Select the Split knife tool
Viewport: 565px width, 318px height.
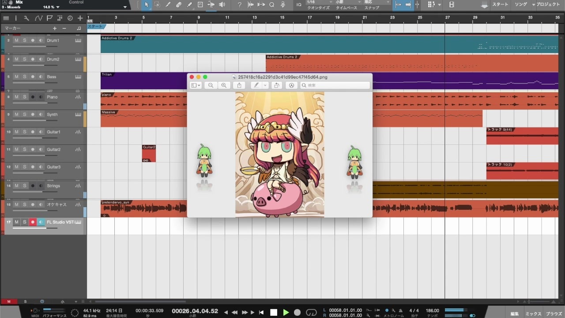click(x=168, y=5)
